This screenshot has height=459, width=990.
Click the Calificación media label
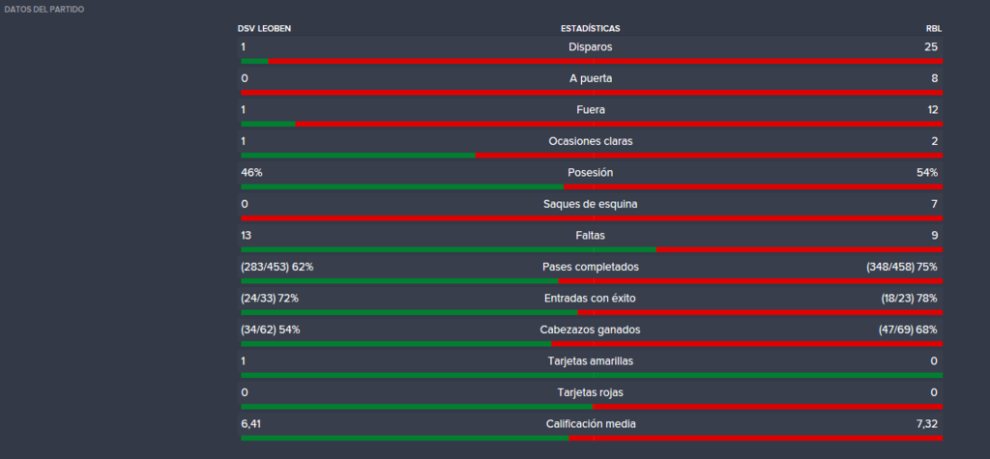[591, 424]
